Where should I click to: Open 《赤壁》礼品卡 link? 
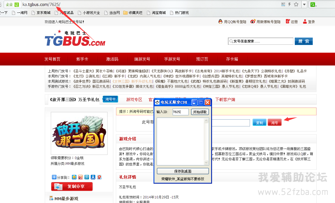(x=295, y=71)
